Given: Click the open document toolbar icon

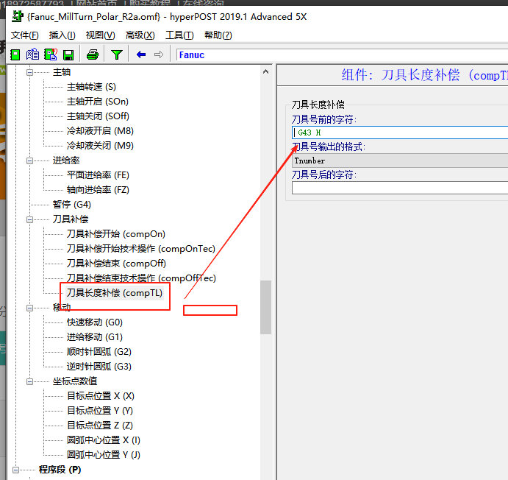Looking at the screenshot, I should tap(33, 54).
